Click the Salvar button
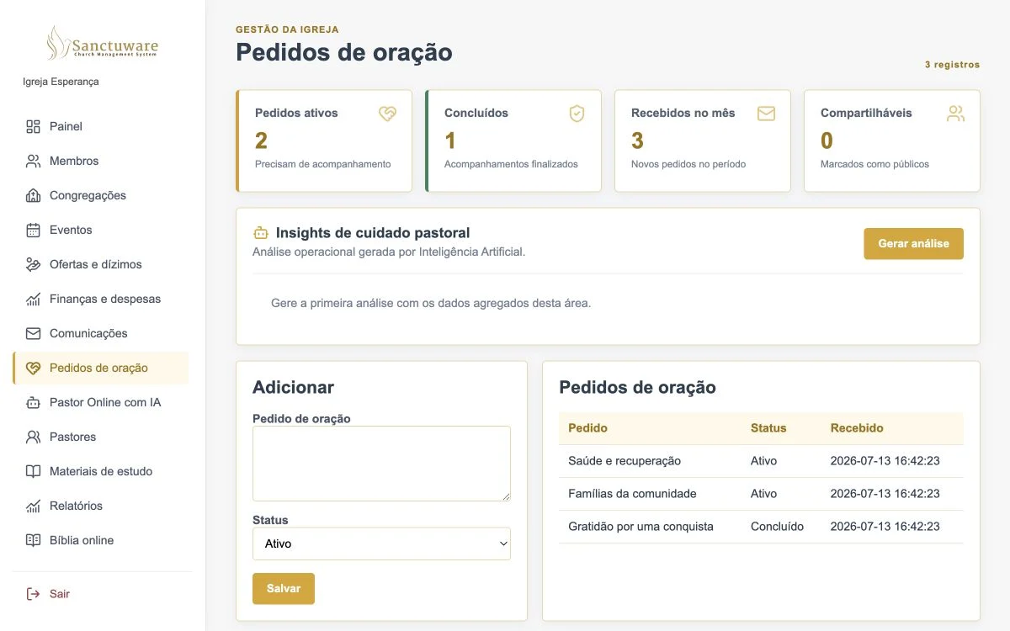1010x631 pixels. 284,589
